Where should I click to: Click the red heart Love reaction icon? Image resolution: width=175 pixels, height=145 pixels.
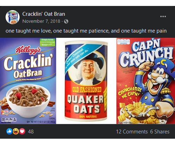point(22,131)
